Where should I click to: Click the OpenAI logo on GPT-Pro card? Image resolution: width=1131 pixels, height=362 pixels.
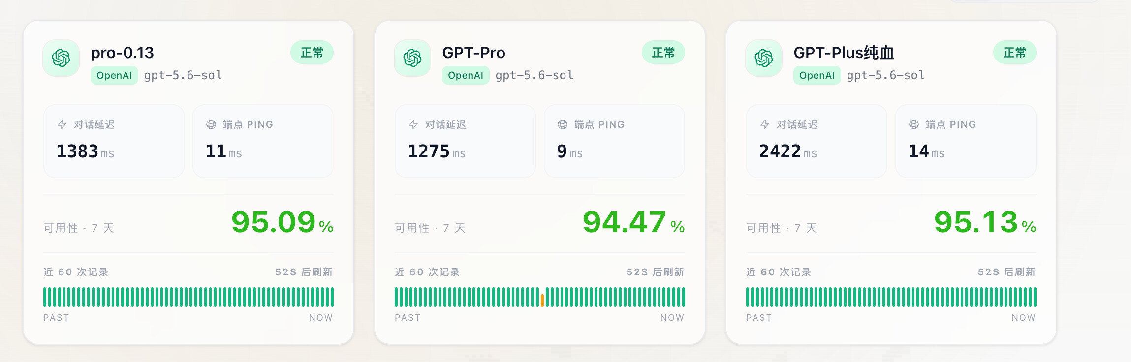(412, 58)
